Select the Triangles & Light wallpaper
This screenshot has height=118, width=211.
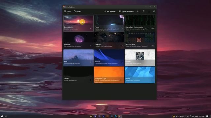109,75
